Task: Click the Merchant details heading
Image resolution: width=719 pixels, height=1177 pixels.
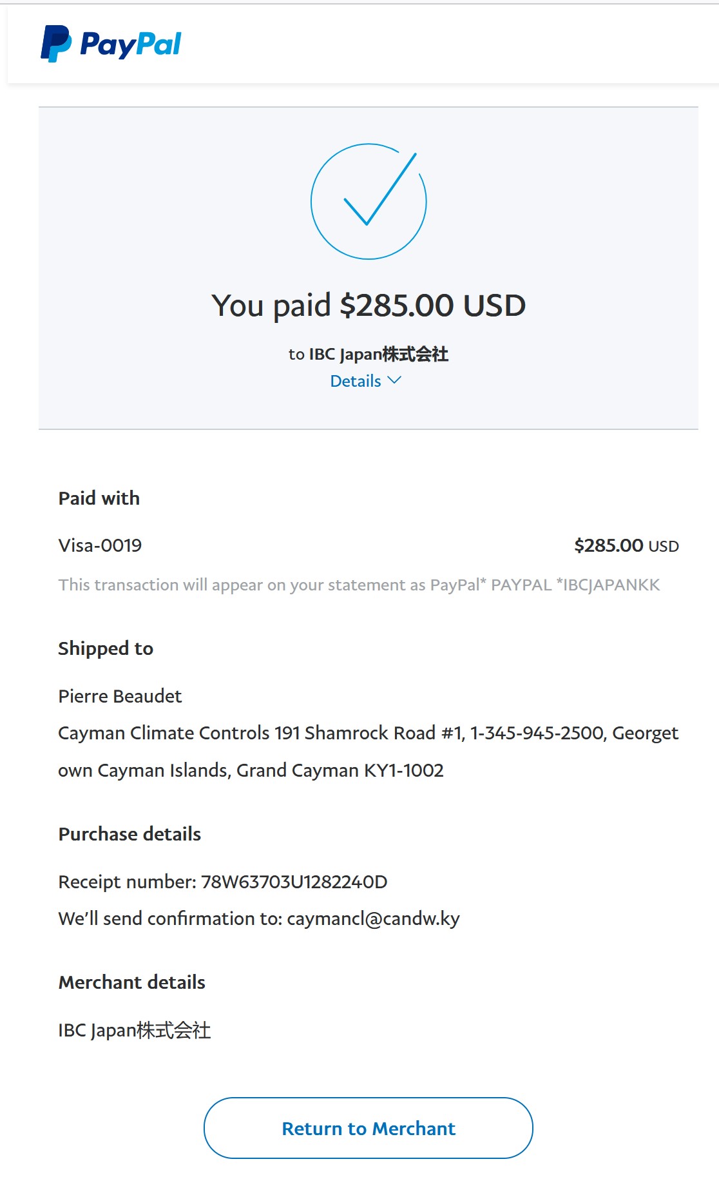Action: coord(132,982)
